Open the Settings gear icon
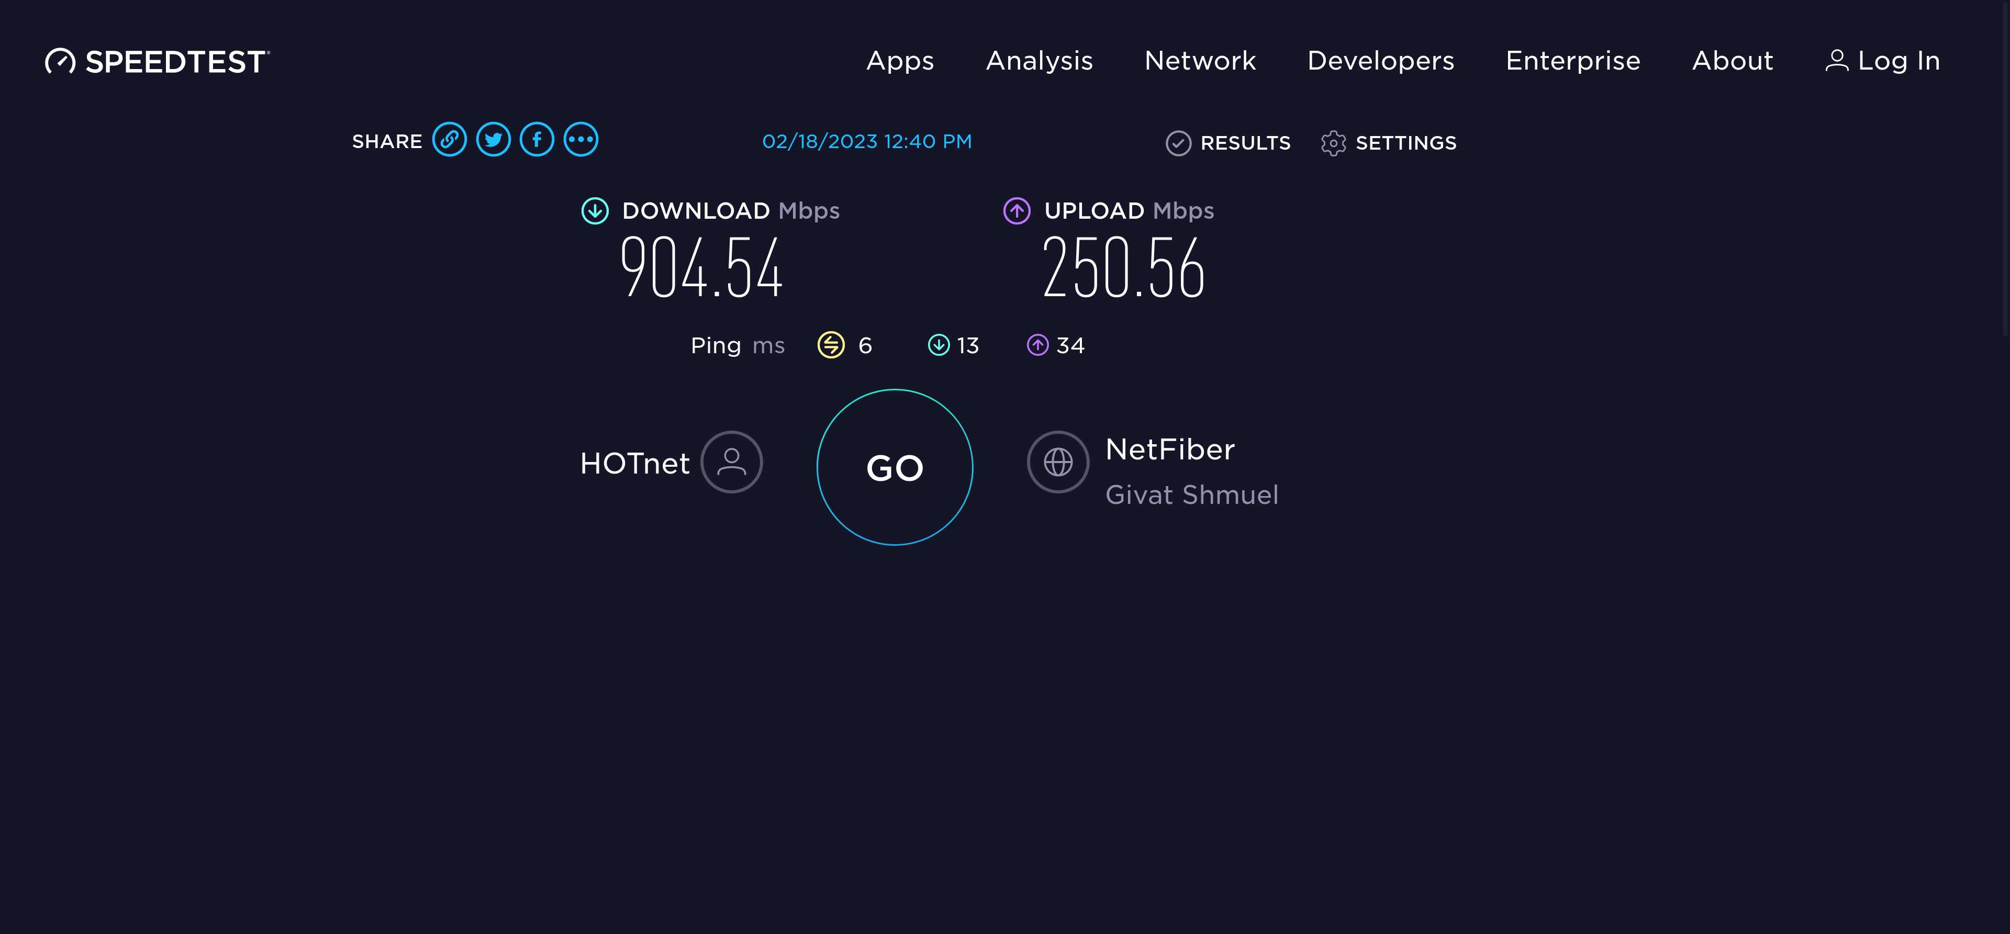Screen dimensions: 2010x934 (x=1333, y=143)
